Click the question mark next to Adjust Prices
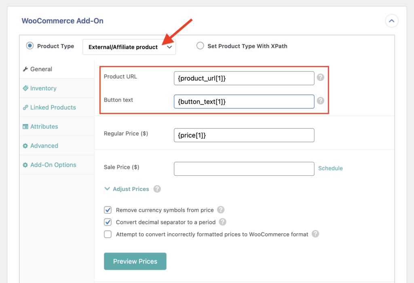 pos(157,189)
